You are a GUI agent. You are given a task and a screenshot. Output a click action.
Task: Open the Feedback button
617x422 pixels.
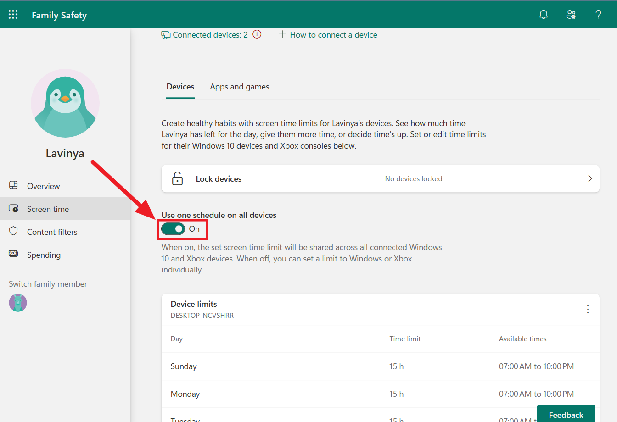[566, 414]
